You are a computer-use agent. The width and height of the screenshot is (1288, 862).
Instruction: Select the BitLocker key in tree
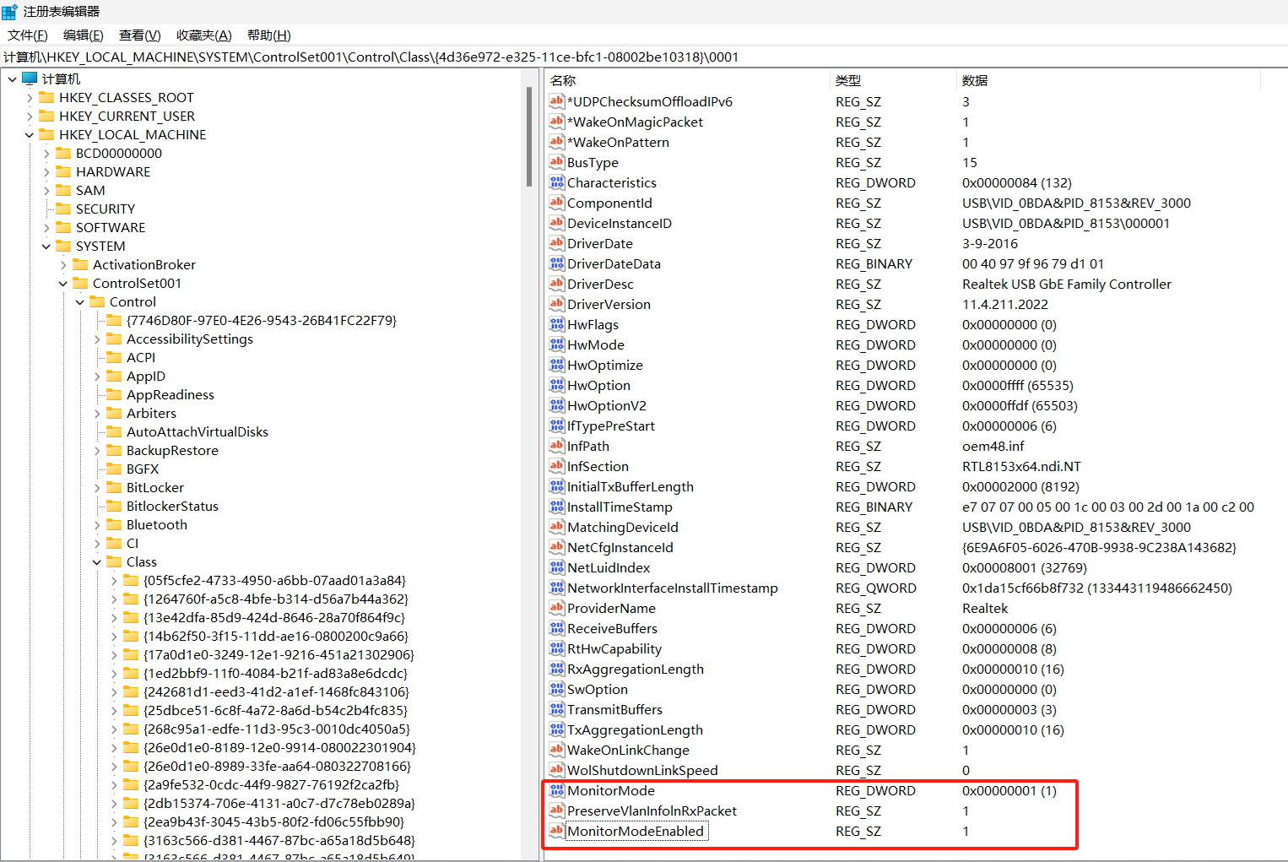pyautogui.click(x=154, y=488)
